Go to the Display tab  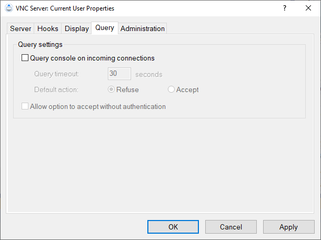(76, 28)
